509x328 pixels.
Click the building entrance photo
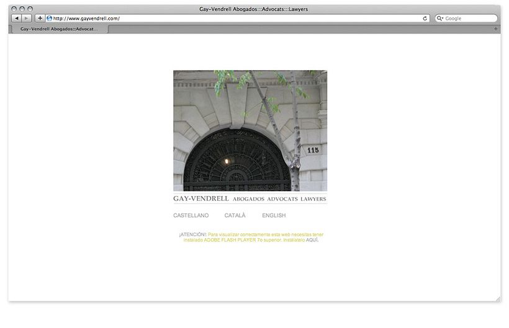coord(250,131)
